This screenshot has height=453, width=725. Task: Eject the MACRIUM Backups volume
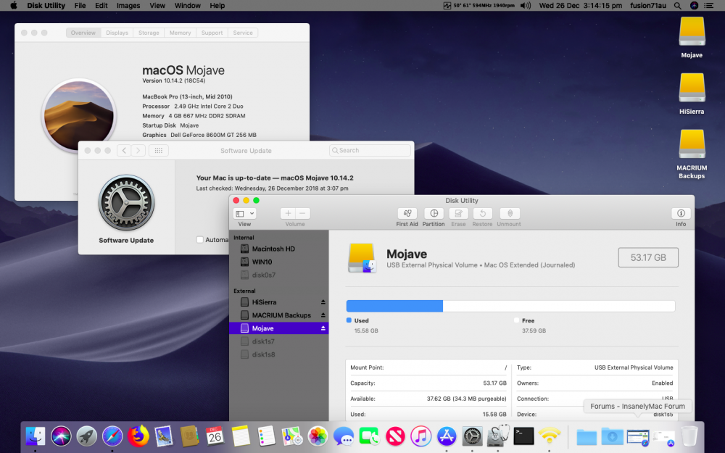pos(323,315)
